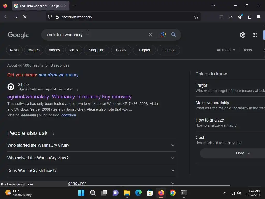Image resolution: width=265 pixels, height=199 pixels.
Task: Click the GitHub favicon in result
Action: [11, 87]
